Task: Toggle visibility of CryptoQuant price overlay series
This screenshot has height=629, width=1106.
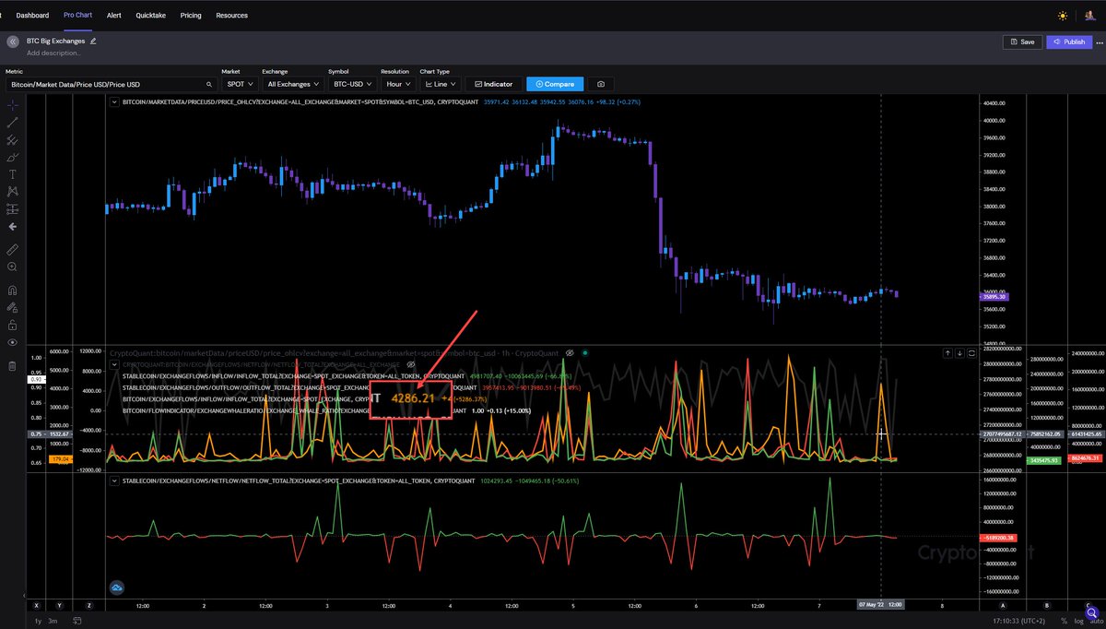Action: [571, 352]
